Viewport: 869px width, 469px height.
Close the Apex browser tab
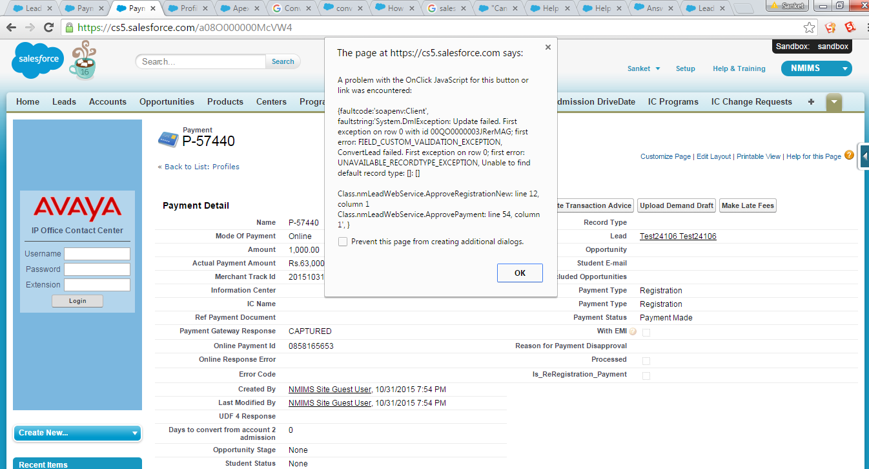point(258,8)
